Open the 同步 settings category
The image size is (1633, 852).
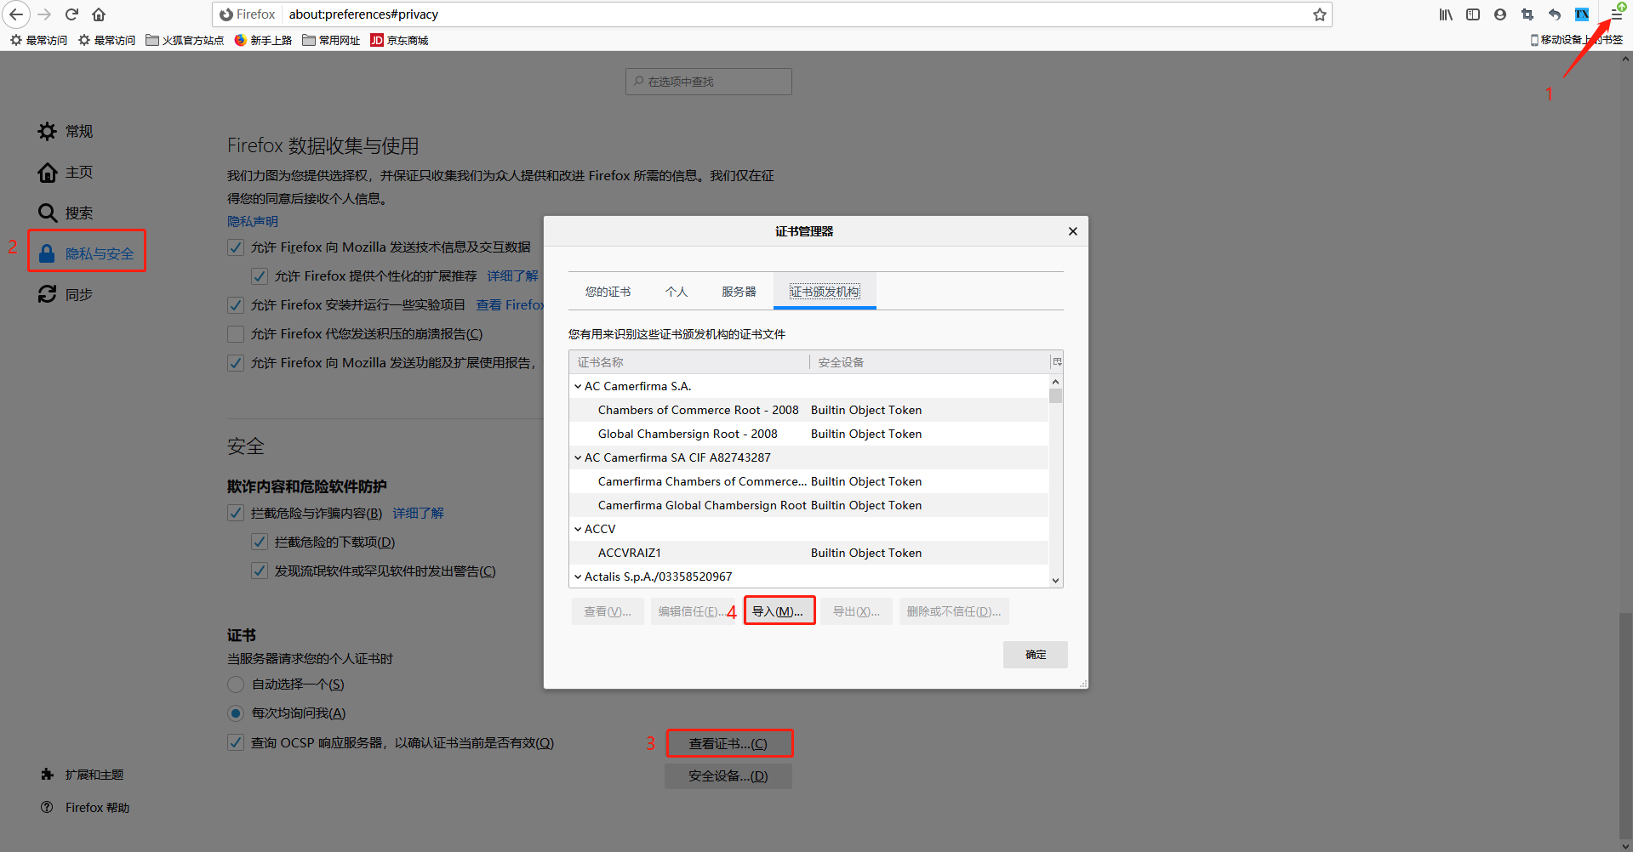tap(66, 294)
